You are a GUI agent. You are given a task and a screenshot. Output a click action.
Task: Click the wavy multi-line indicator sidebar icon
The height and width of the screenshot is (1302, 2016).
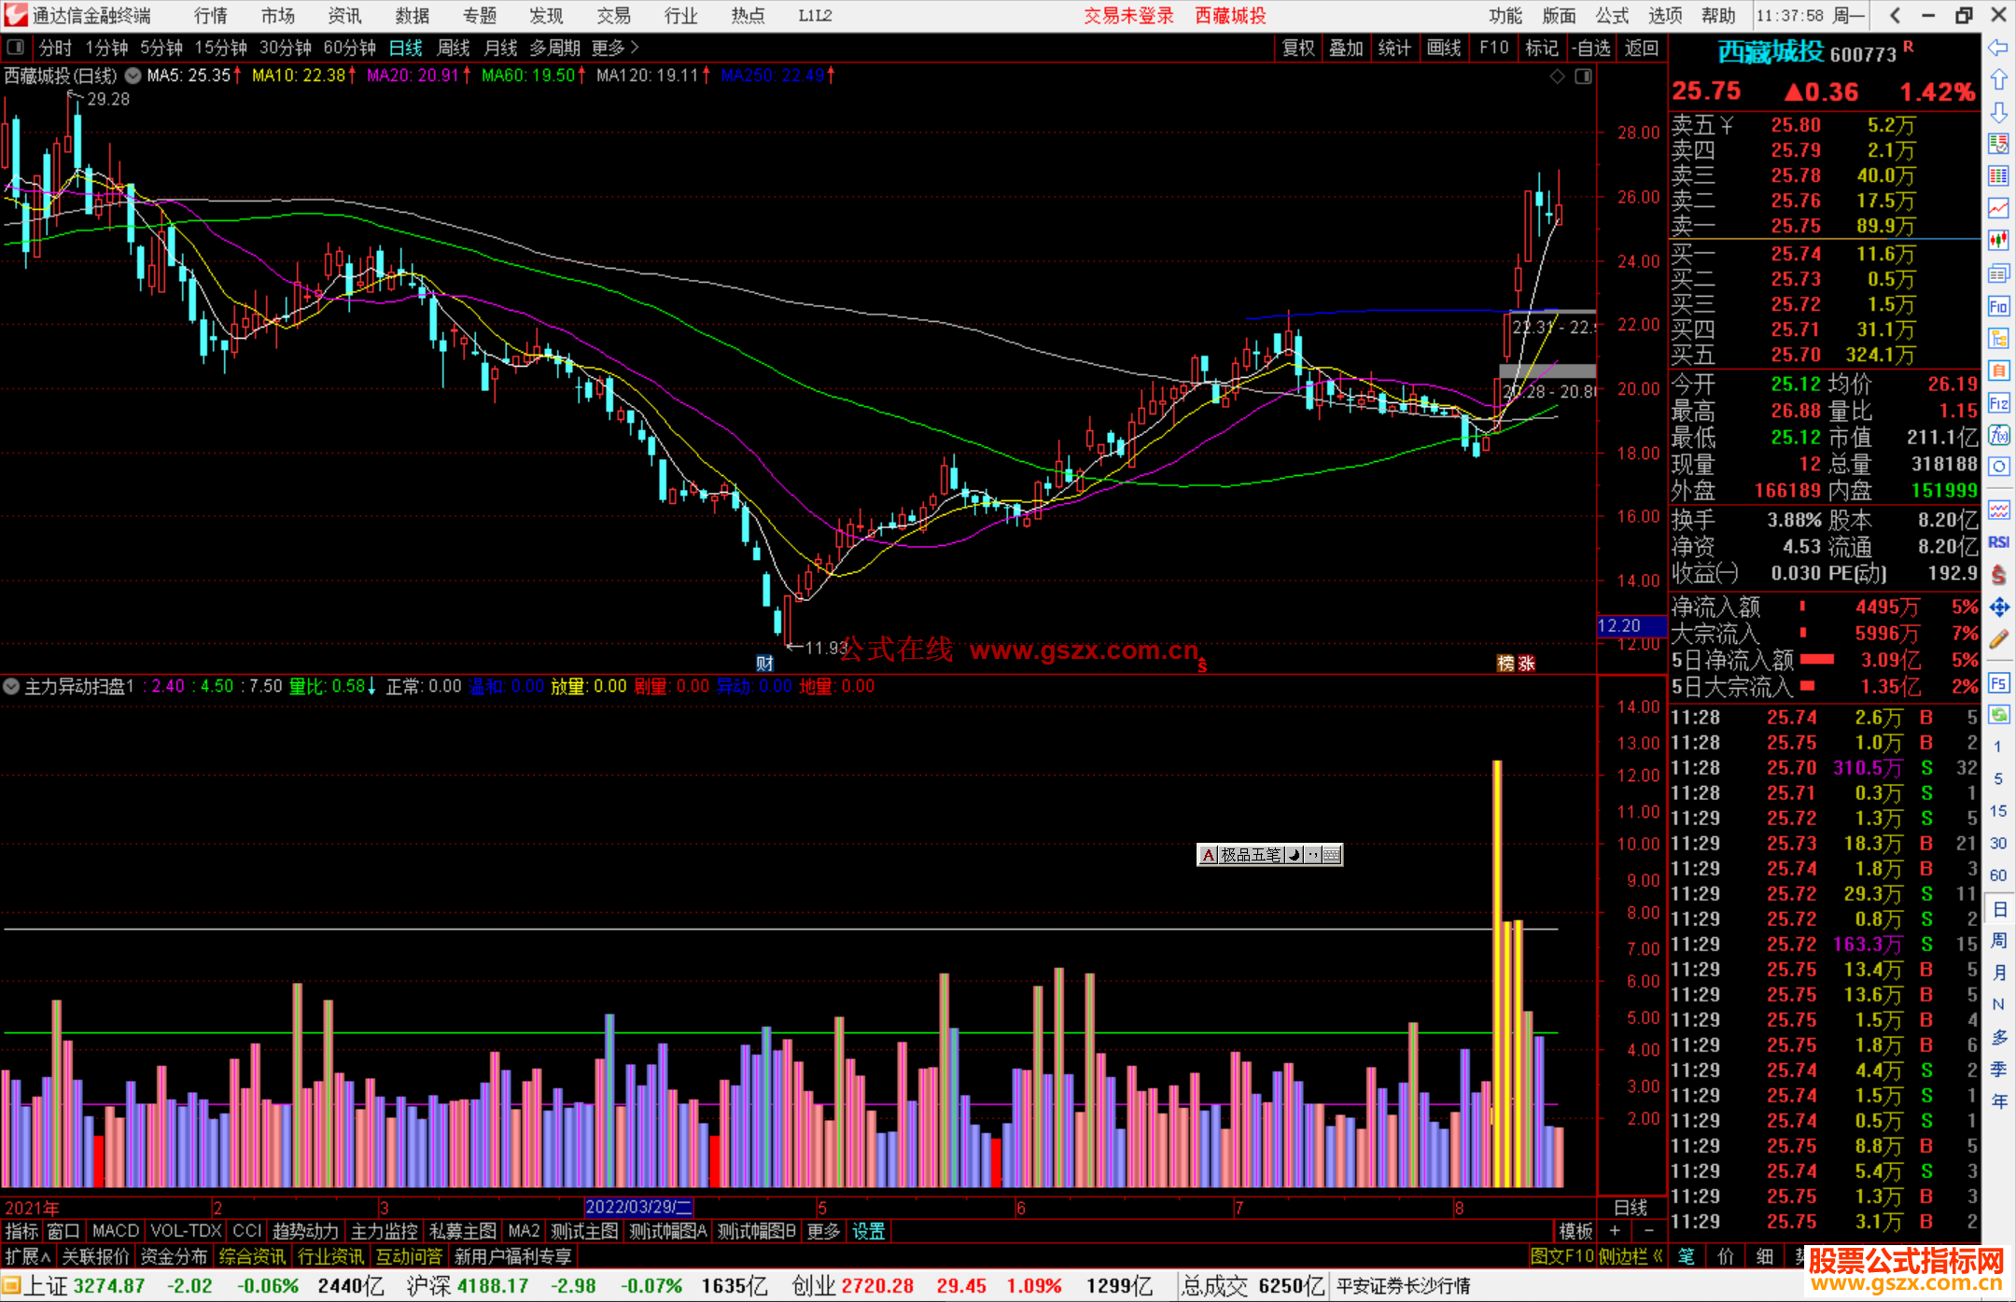tap(1998, 510)
